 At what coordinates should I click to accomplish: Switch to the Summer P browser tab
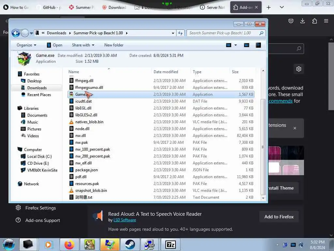[x=81, y=8]
